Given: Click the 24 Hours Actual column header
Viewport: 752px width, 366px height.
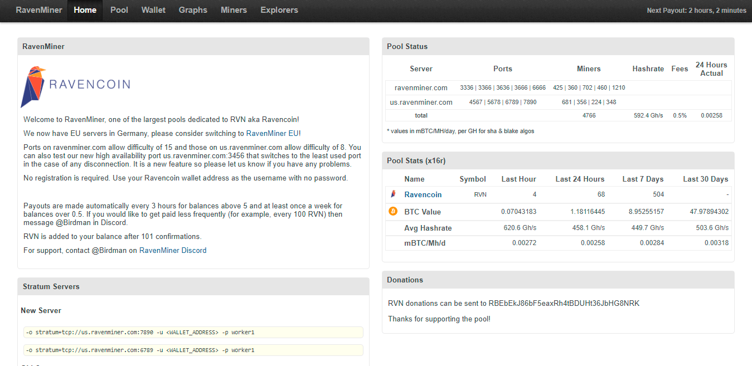Looking at the screenshot, I should tap(711, 69).
